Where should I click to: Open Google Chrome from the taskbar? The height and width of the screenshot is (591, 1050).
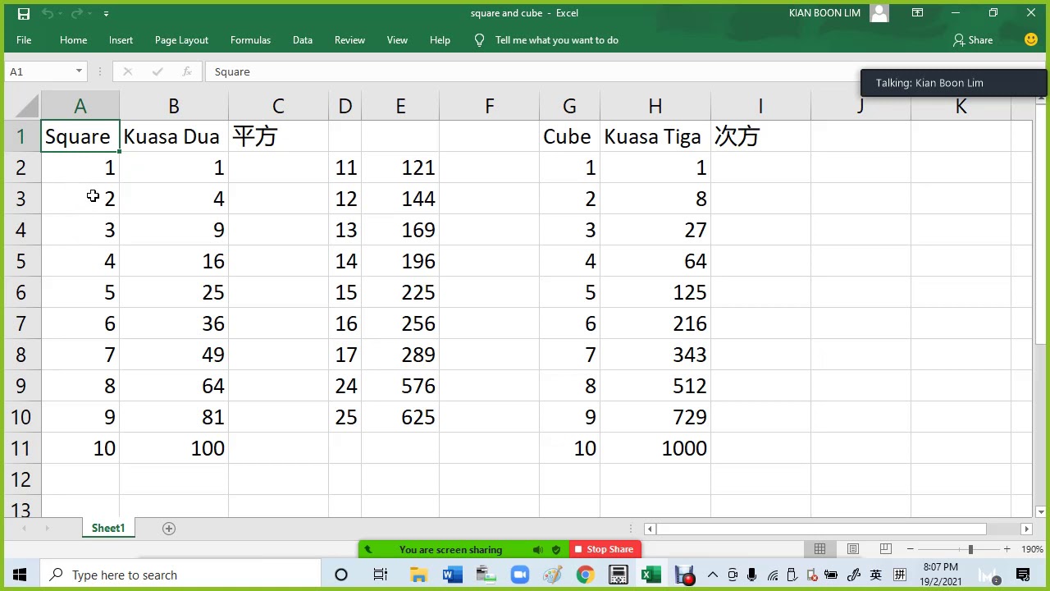(x=585, y=575)
